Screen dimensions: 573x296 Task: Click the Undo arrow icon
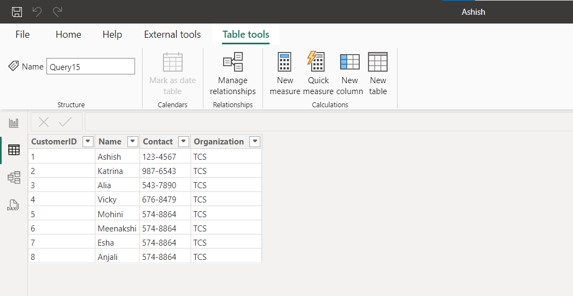37,11
